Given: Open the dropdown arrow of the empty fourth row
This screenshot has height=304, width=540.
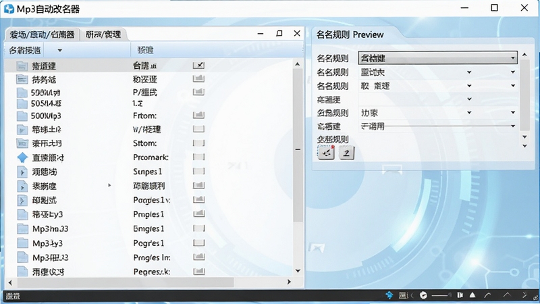Looking at the screenshot, I should tap(469, 99).
